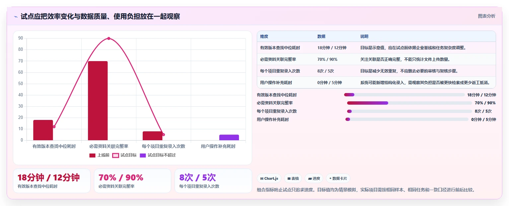
Task: Click the line point at value 12
Action: 54,127
